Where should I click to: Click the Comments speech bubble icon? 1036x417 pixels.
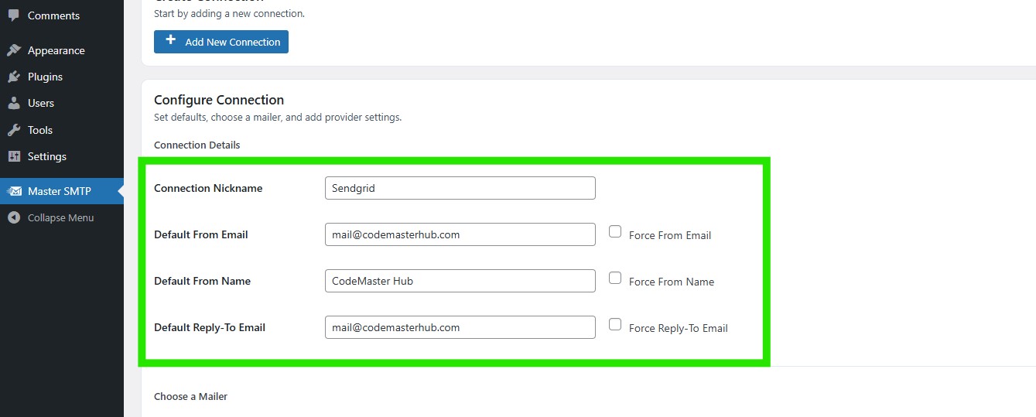(14, 15)
